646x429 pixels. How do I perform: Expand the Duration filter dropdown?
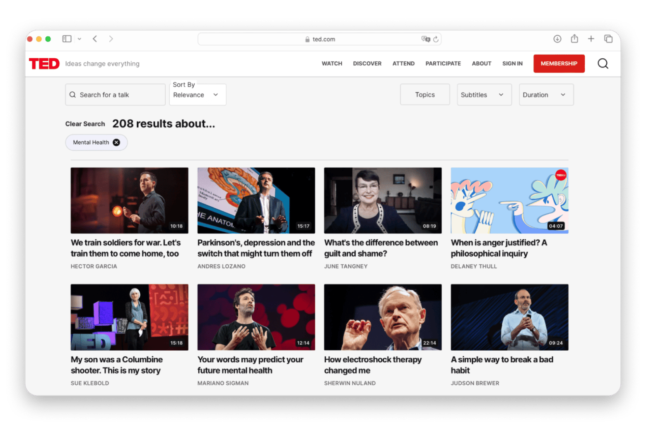click(x=546, y=95)
